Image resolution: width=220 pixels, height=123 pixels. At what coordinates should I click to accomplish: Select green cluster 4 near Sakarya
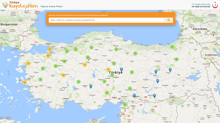point(67,51)
